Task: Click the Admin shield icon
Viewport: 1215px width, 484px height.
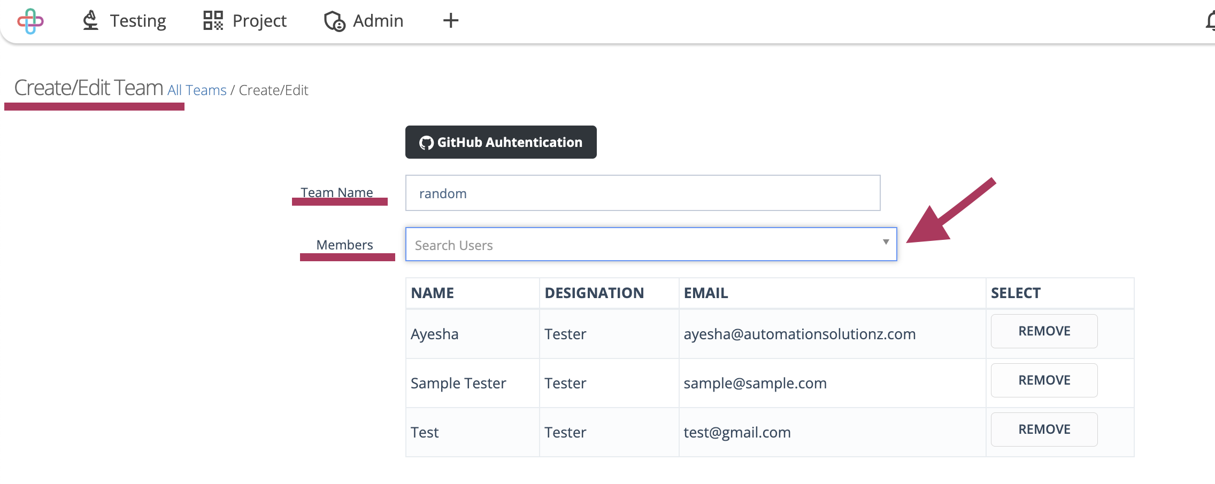Action: pyautogui.click(x=335, y=21)
